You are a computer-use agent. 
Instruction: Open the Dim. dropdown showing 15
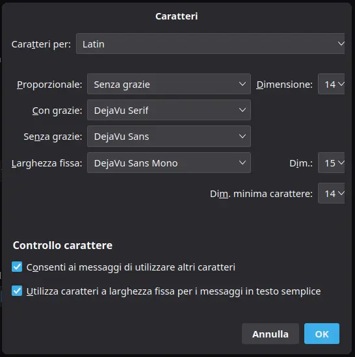331,163
